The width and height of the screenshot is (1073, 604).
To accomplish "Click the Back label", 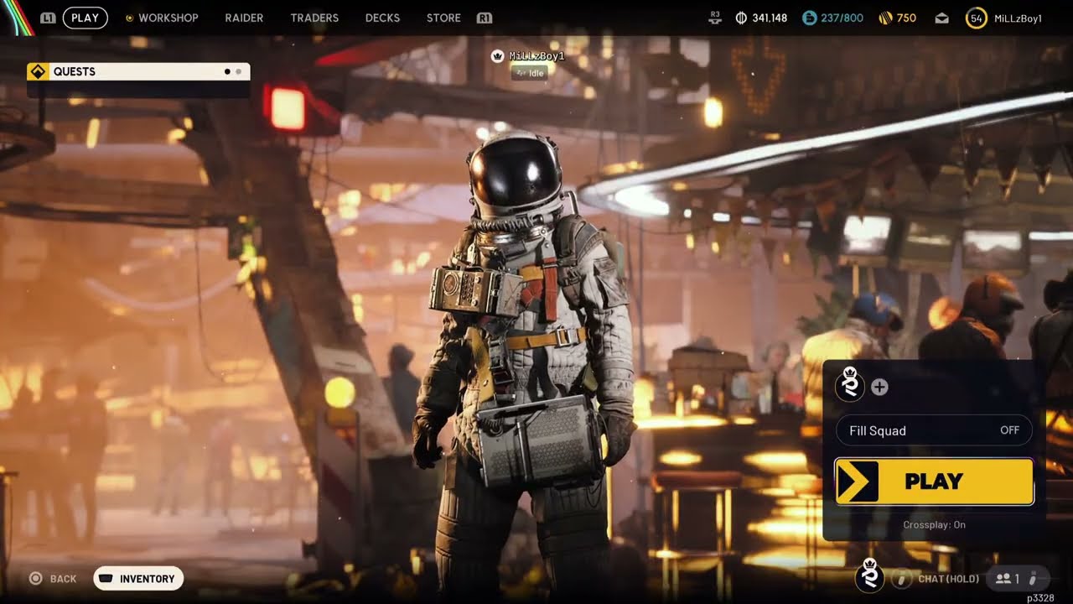I will 63,579.
